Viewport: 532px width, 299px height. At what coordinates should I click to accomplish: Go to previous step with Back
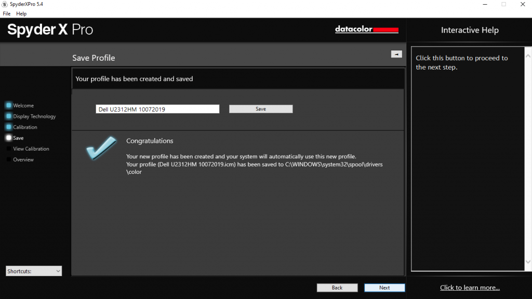(x=337, y=288)
